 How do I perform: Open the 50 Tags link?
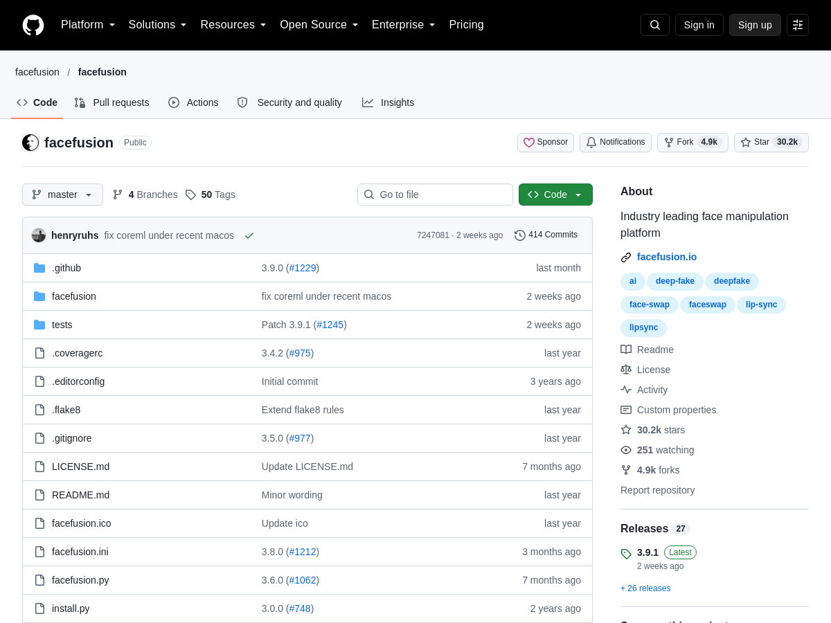pos(211,195)
